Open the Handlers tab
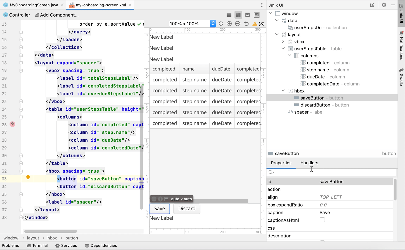 pyautogui.click(x=309, y=163)
